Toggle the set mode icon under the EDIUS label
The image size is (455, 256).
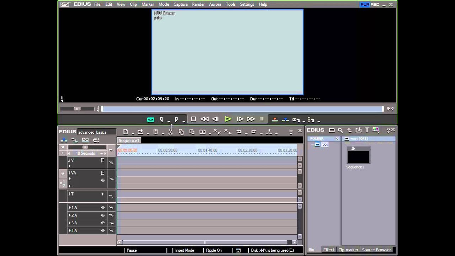coord(64,140)
